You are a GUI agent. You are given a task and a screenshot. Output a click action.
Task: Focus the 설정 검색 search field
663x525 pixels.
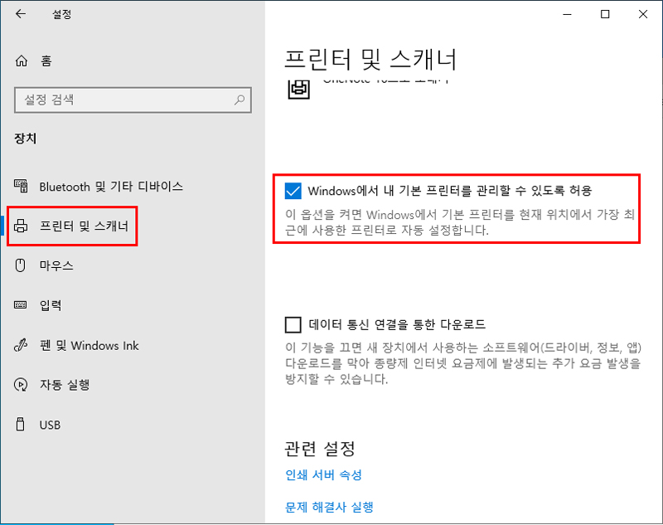click(x=133, y=100)
